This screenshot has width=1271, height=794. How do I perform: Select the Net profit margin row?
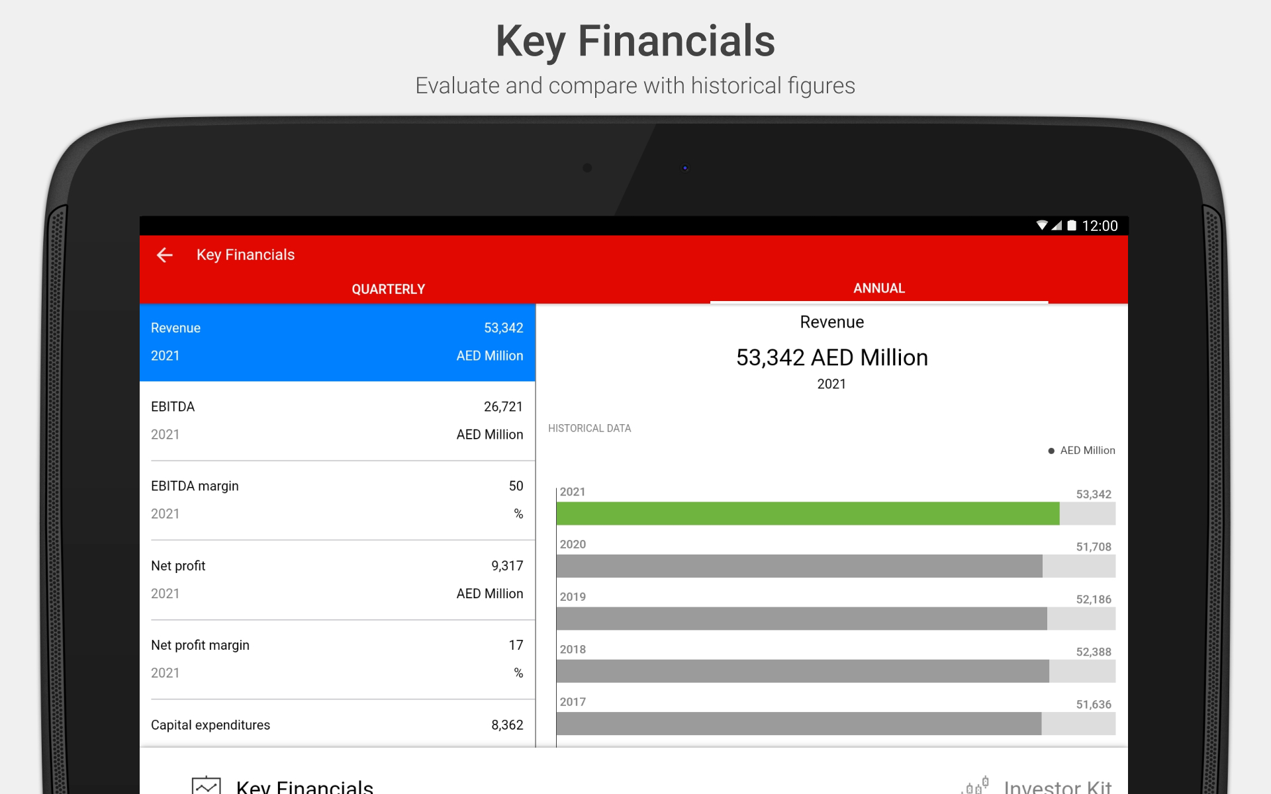click(x=337, y=659)
